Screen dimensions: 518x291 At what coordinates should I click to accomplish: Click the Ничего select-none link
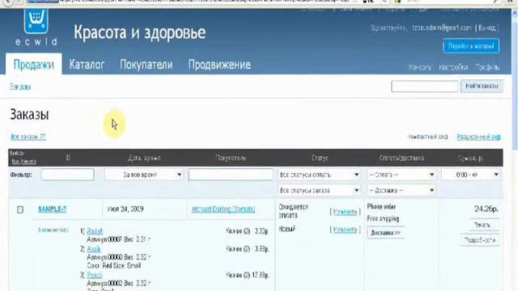pos(28,162)
